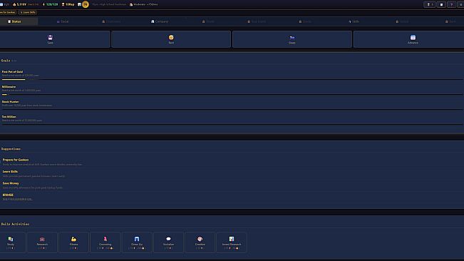The image size is (464, 261).
Task: Start the Fitness muscle activity
Action: point(73,242)
